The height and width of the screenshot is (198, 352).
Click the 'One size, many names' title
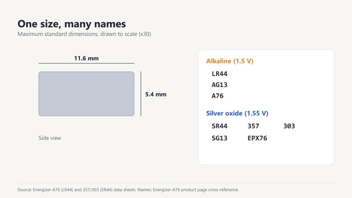point(71,24)
